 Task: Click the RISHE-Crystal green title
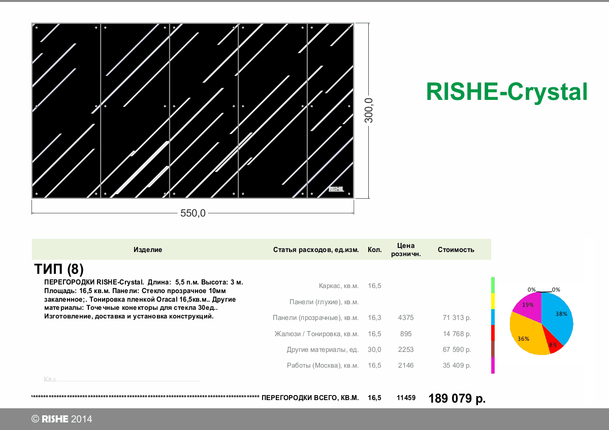[x=506, y=92]
